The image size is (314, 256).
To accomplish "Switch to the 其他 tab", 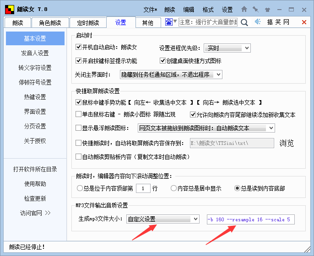I will (148, 22).
